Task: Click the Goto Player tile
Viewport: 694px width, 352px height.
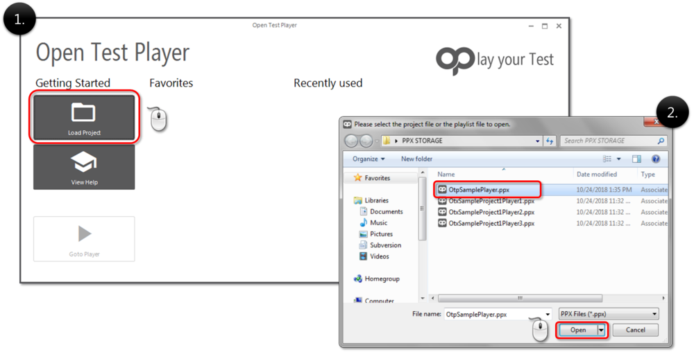Action: tap(84, 239)
